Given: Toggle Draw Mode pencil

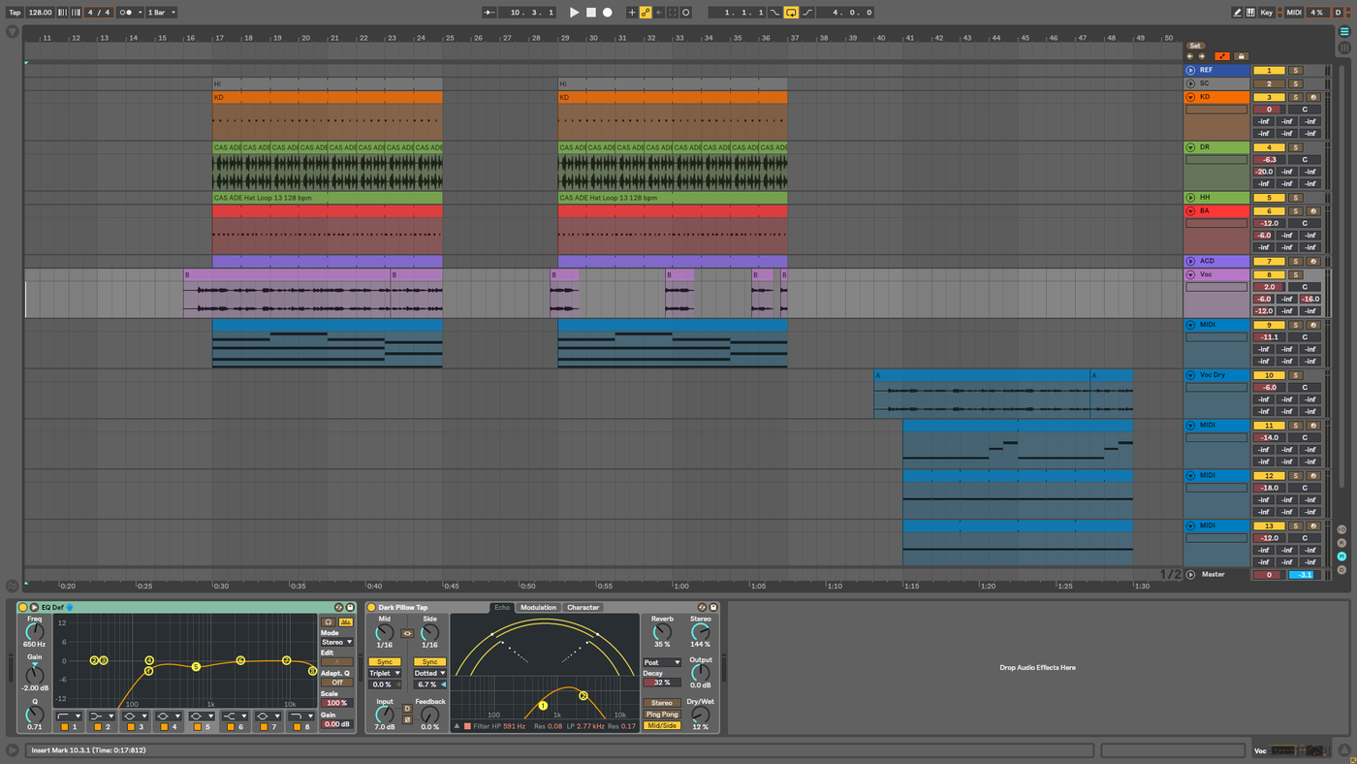Looking at the screenshot, I should (x=1237, y=13).
